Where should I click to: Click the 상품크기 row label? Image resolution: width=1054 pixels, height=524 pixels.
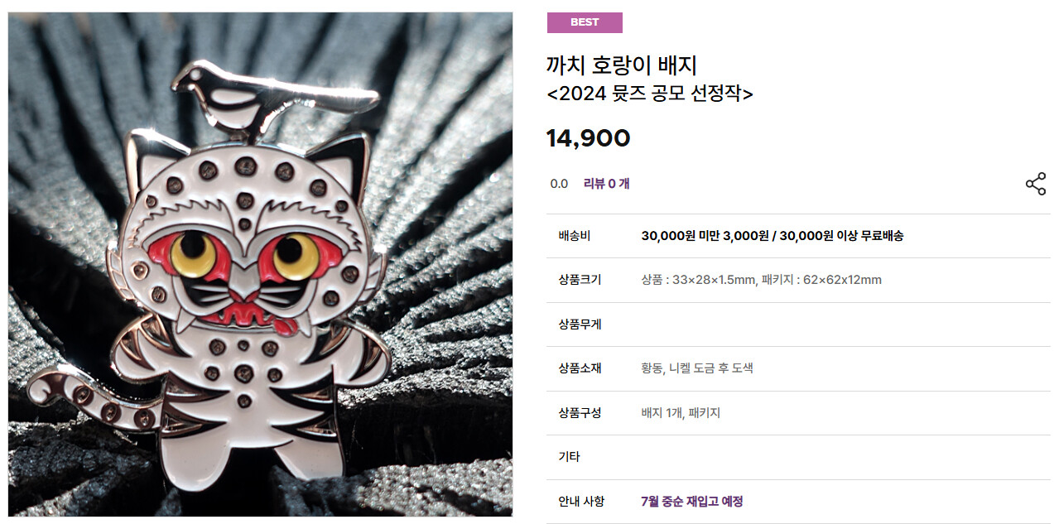580,280
